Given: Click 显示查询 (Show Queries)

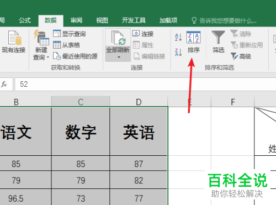Looking at the screenshot, I should 69,34.
